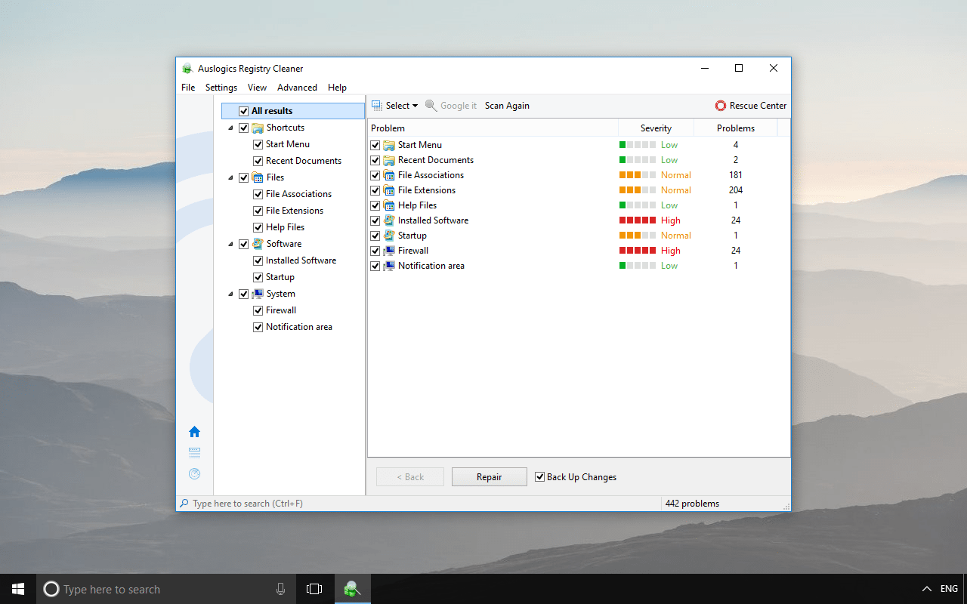Open the Help menu

coord(337,88)
